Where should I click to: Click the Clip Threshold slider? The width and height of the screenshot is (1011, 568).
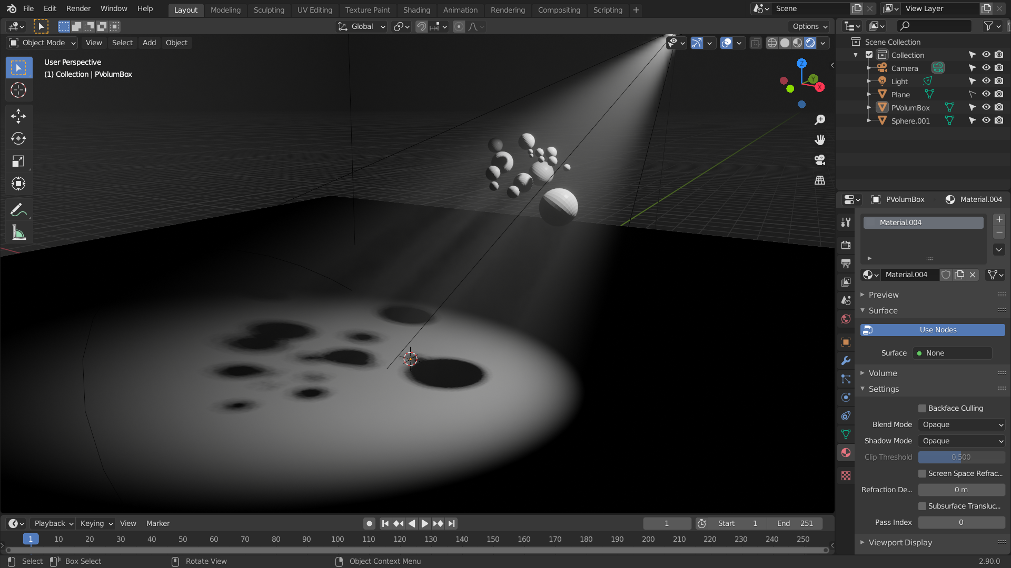click(x=961, y=457)
